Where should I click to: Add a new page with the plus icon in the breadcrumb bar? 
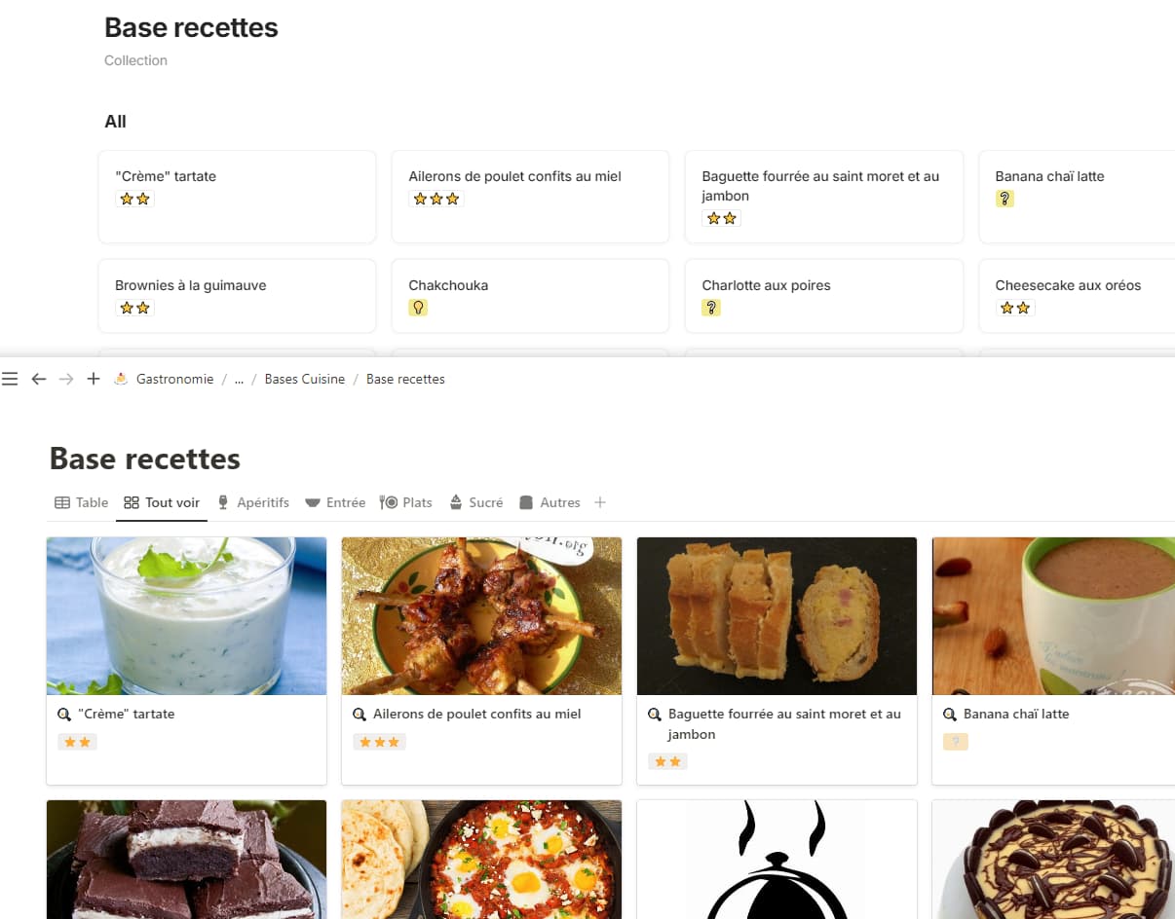pos(94,379)
